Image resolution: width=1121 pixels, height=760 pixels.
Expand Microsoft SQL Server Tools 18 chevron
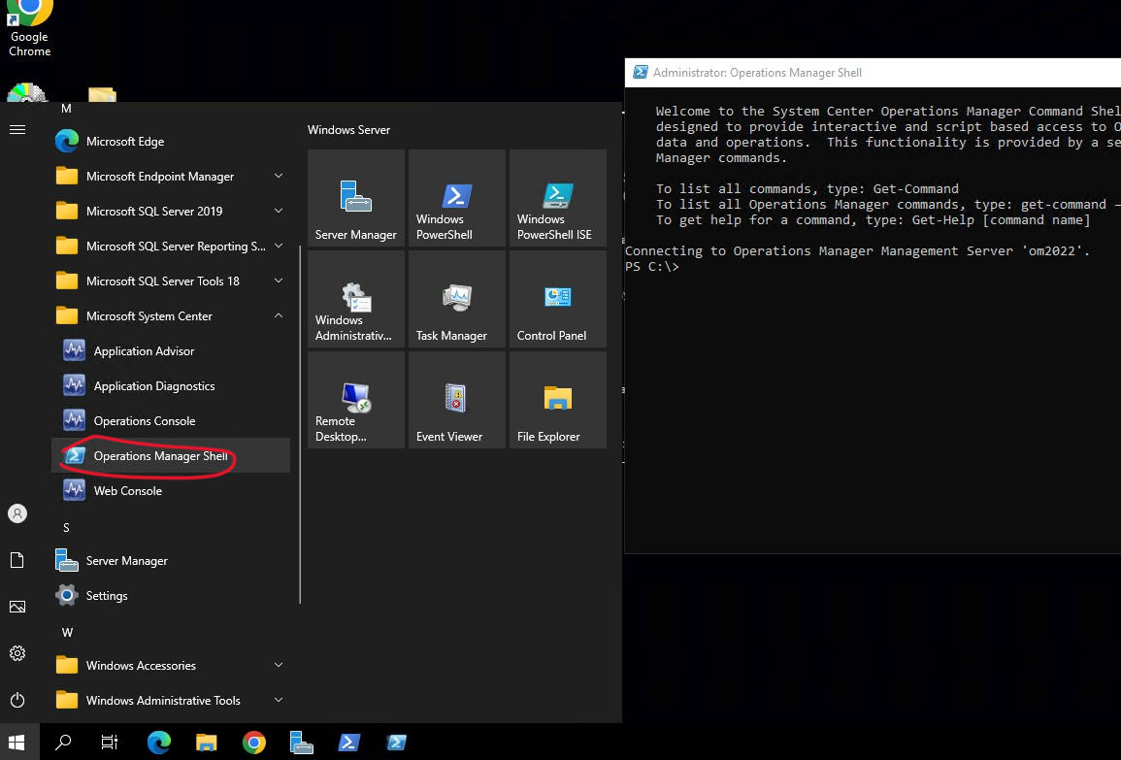pos(279,281)
